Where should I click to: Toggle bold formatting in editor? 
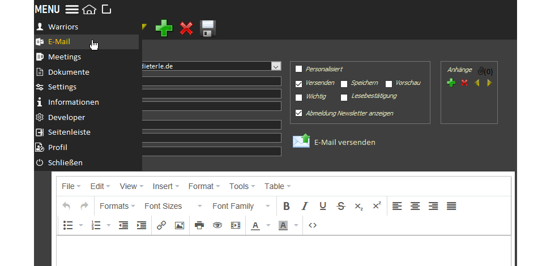click(x=286, y=206)
